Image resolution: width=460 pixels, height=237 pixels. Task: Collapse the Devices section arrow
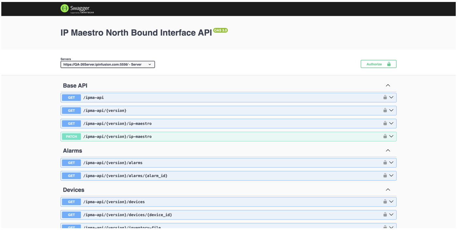point(388,190)
